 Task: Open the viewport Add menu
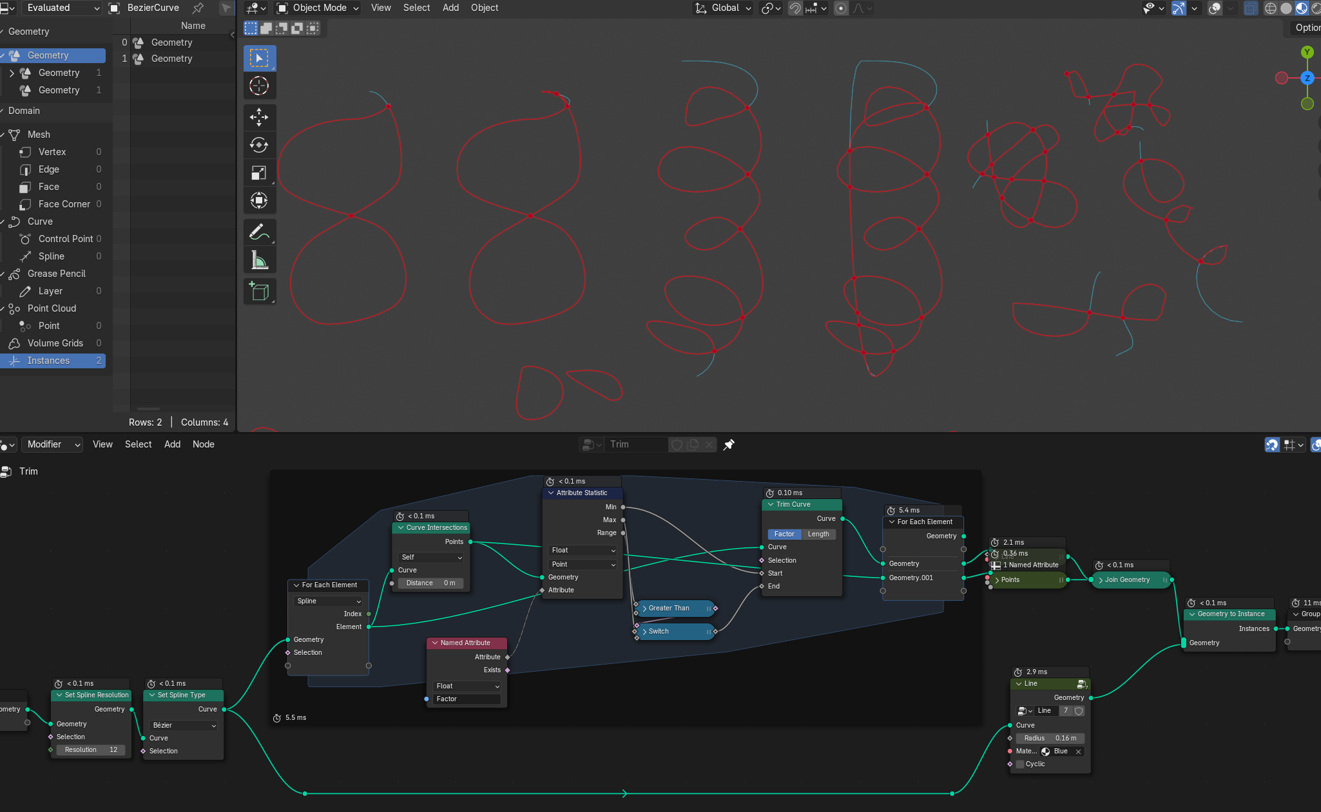point(450,8)
